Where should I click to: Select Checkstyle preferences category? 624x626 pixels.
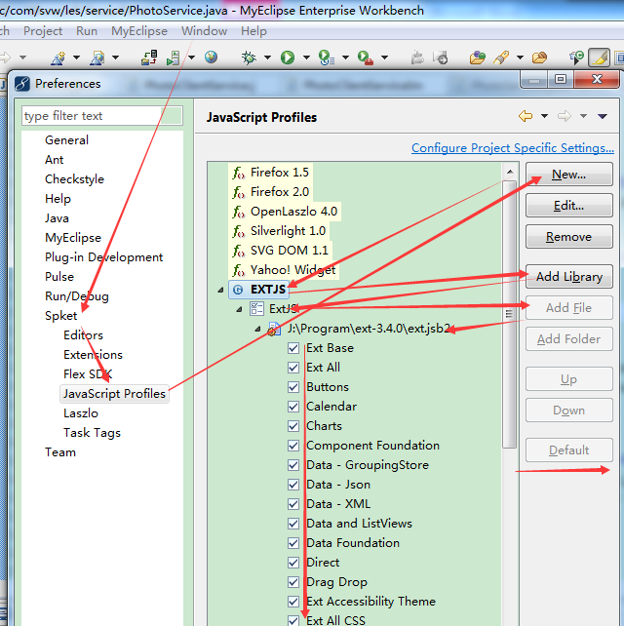coord(74,179)
